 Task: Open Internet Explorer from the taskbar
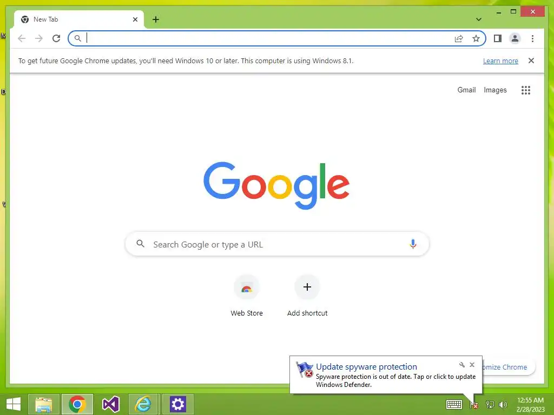143,404
